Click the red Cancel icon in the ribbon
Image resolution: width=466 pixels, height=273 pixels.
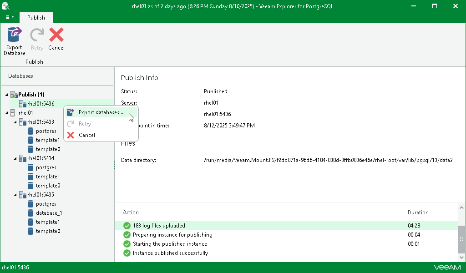56,35
